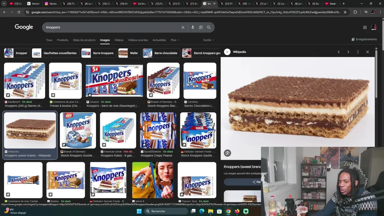
Task: Open the weather widget Temps dégagé
Action: pos(14,211)
